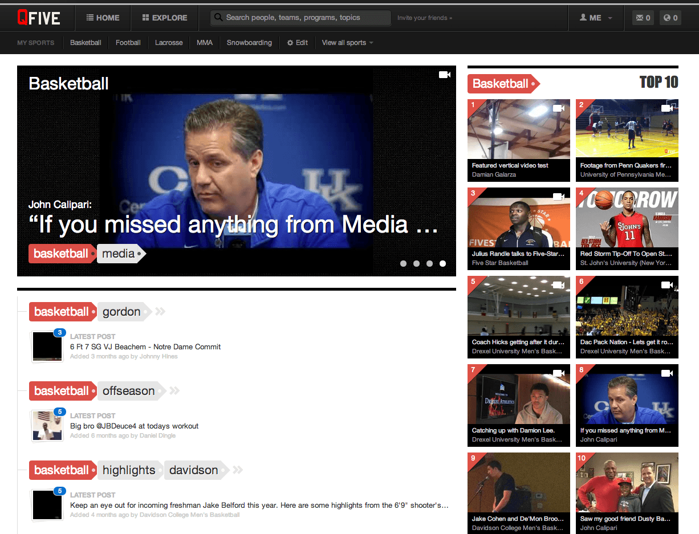Screen dimensions: 699x534
Task: Click the magnifier icon in search bar
Action: [218, 18]
